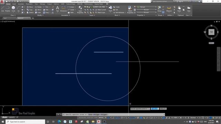Toggle grid display in status bar
Image resolution: width=221 pixels, height=124 pixels.
[x=106, y=118]
